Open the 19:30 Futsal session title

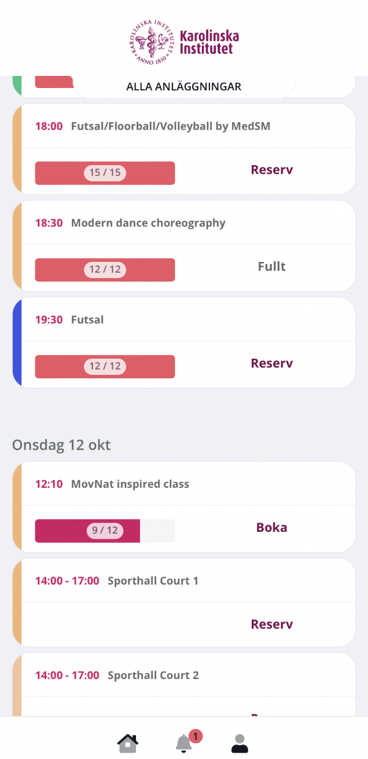87,320
